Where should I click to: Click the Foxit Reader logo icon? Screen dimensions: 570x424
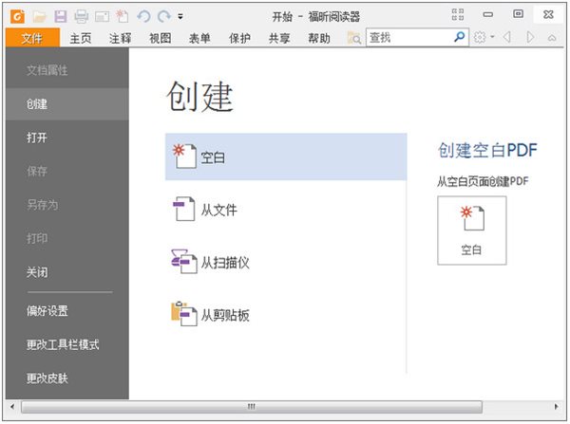click(x=17, y=16)
